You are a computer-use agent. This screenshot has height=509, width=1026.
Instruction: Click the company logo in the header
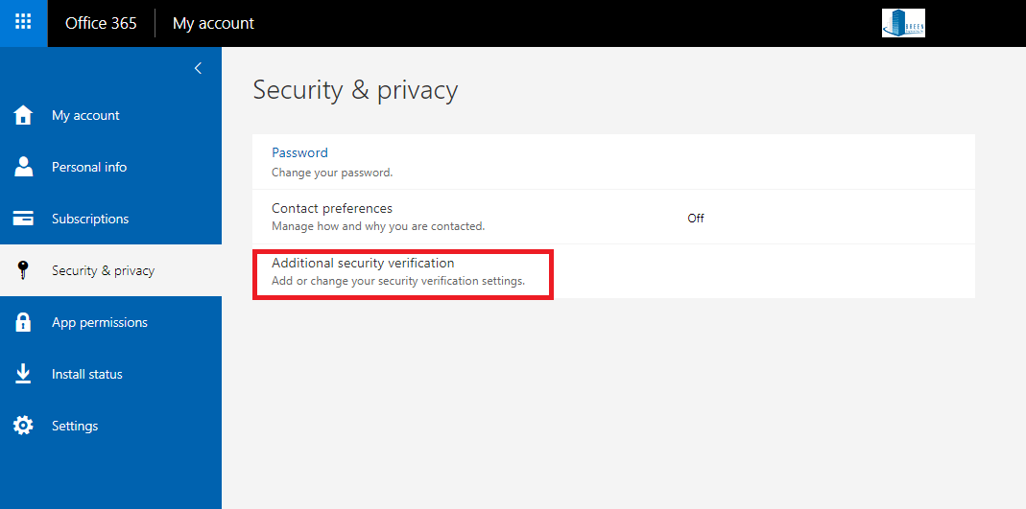[x=903, y=23]
